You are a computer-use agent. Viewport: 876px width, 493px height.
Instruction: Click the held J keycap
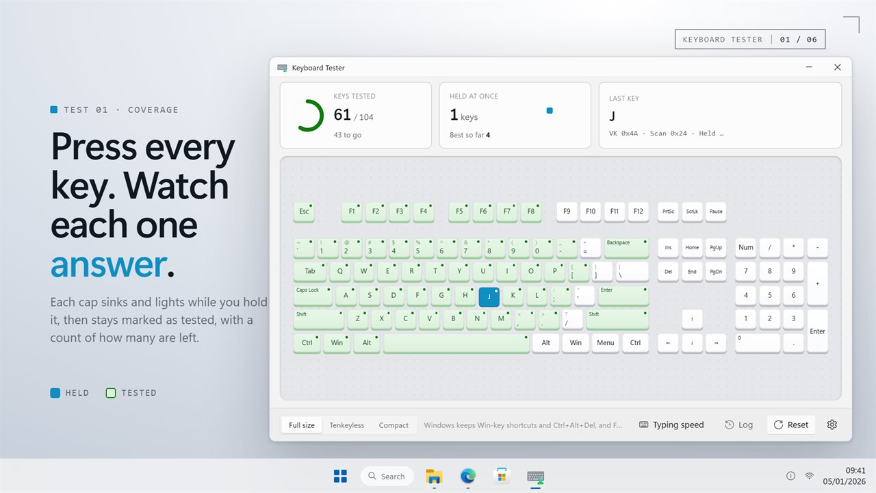pyautogui.click(x=489, y=296)
